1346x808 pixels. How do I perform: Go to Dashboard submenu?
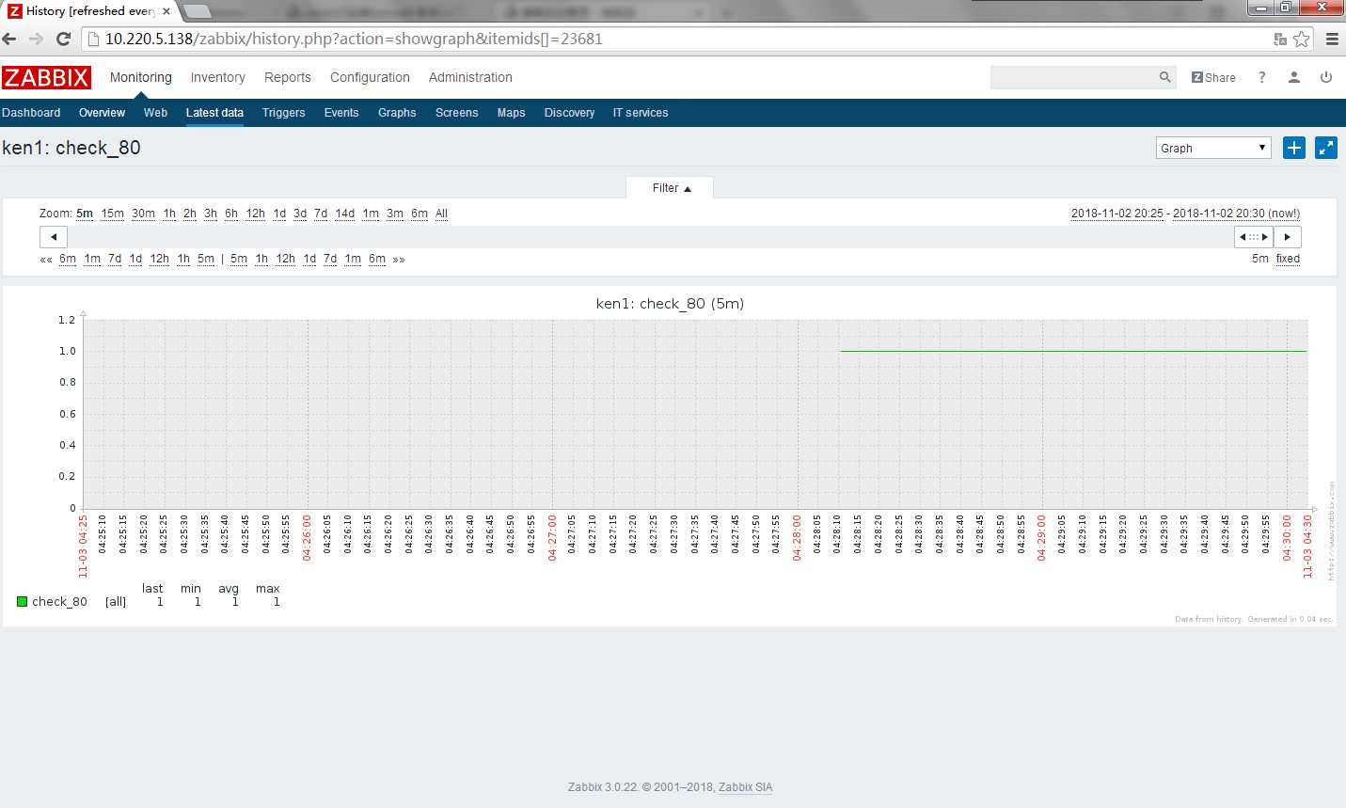[31, 113]
